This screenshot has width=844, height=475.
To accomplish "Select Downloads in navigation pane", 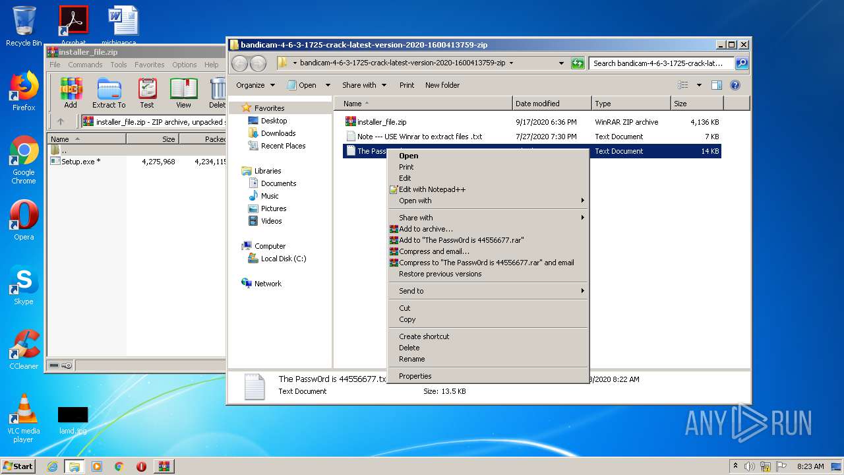I will tap(278, 133).
